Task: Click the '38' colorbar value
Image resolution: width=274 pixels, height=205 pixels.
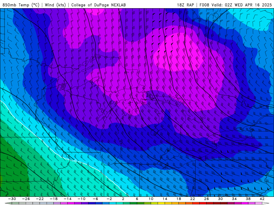Action: point(248,199)
